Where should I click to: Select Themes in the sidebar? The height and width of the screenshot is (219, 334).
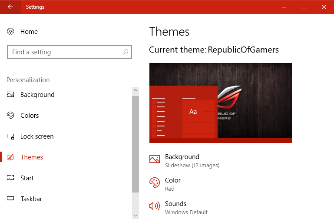coord(32,157)
